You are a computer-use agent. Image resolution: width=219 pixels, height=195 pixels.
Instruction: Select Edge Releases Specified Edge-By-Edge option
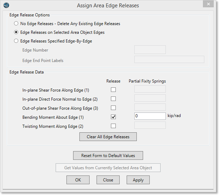(x=16, y=41)
